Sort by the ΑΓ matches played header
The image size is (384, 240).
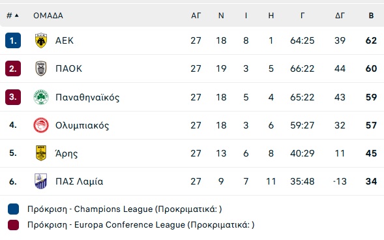point(196,16)
